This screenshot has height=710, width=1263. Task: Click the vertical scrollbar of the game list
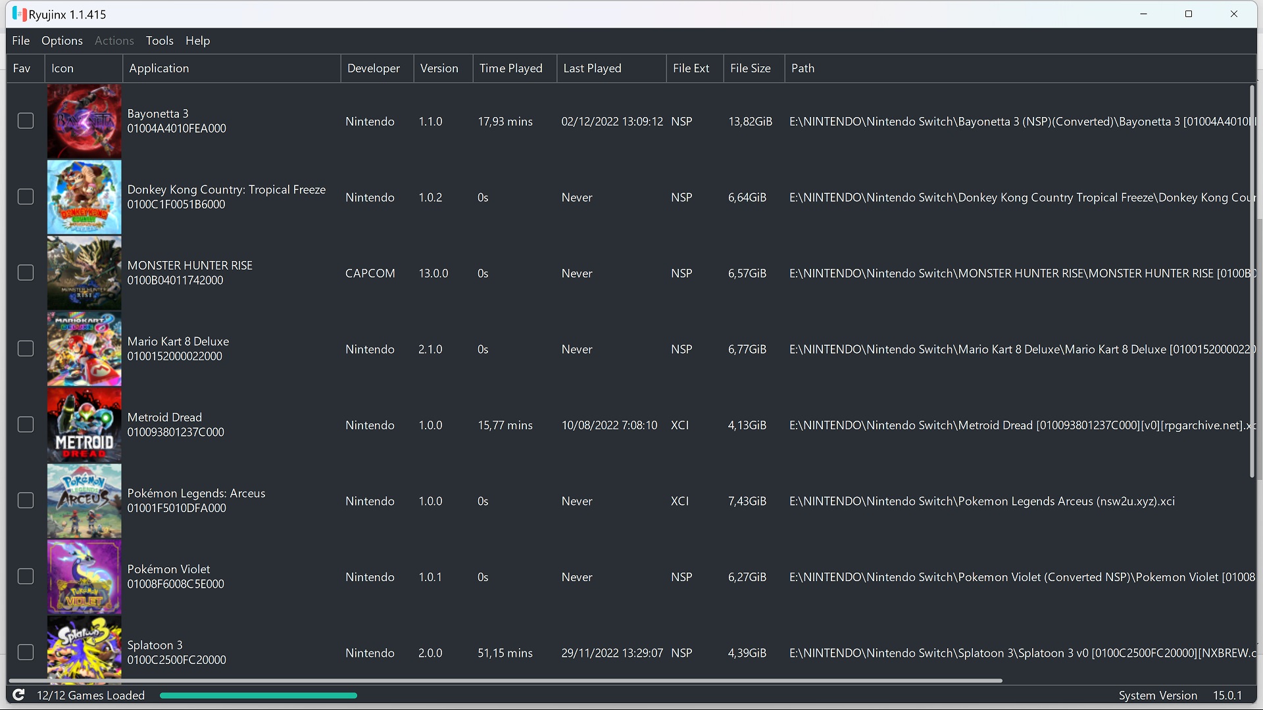click(x=1252, y=281)
